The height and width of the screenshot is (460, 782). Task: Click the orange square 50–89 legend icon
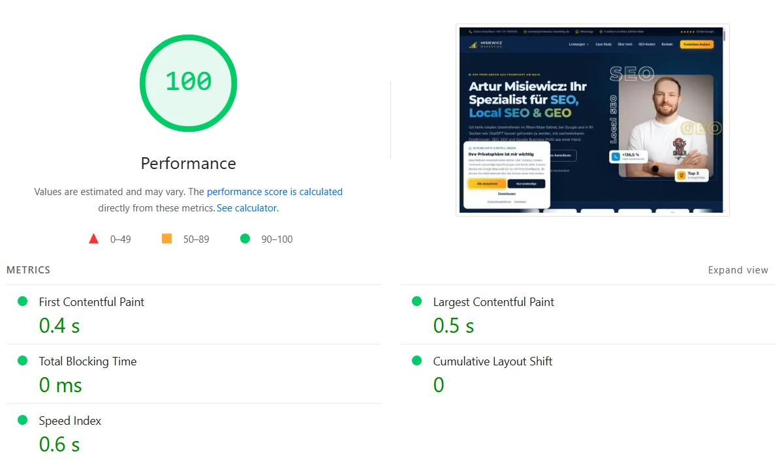coord(166,239)
